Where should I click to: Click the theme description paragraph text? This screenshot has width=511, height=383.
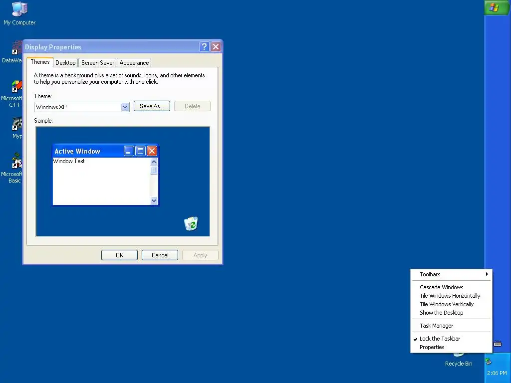(119, 78)
